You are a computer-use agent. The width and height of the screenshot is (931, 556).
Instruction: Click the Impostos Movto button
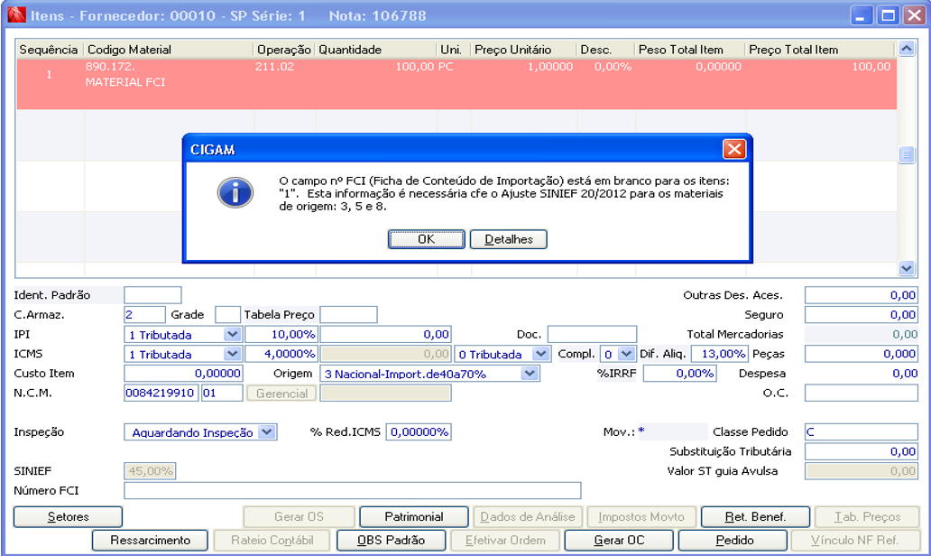641,517
